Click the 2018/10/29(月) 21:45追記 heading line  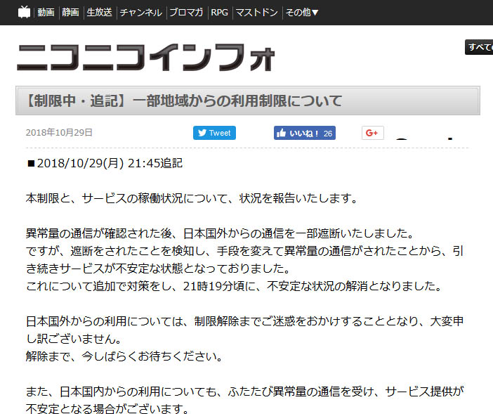(104, 164)
